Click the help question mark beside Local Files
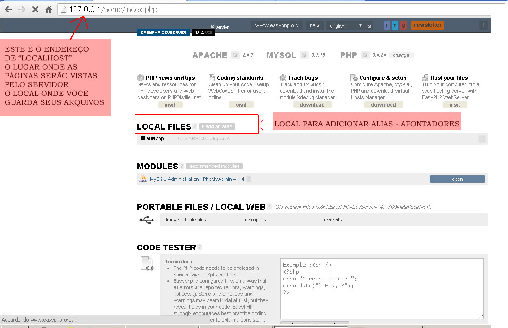This screenshot has height=328, width=508. coord(195,126)
